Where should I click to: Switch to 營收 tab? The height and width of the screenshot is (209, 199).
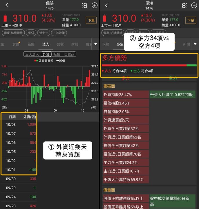tap(60, 44)
